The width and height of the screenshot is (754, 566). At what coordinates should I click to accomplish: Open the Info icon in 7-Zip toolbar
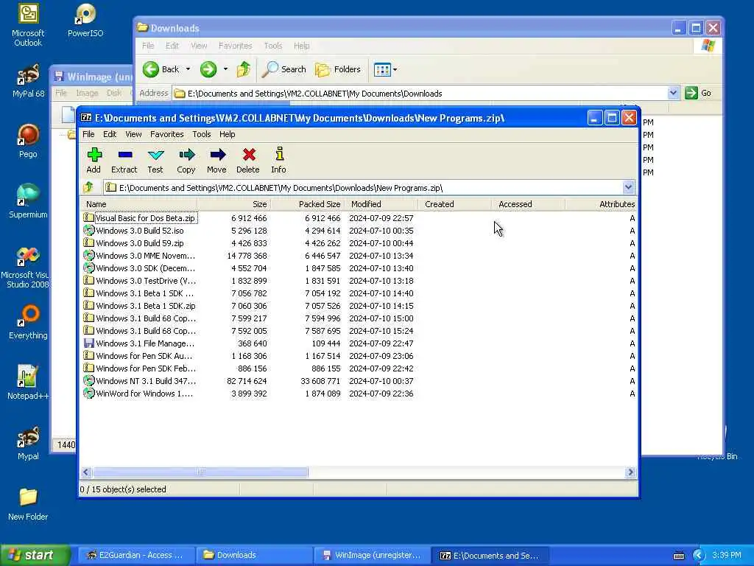(x=278, y=160)
